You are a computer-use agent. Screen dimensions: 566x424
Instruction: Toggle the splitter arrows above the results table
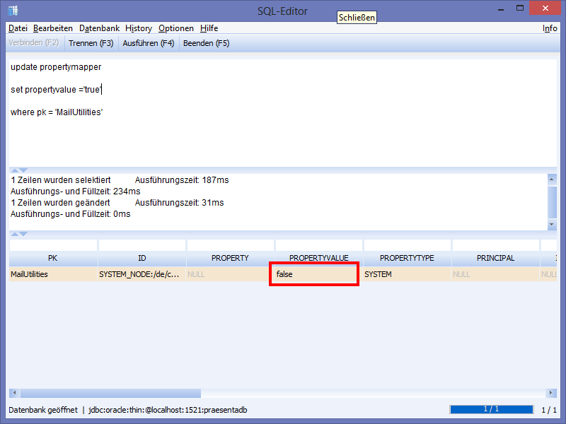19,234
